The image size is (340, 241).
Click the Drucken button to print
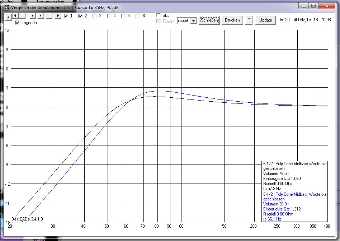click(232, 20)
